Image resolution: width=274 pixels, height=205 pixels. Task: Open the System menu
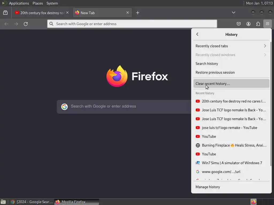[52, 3]
